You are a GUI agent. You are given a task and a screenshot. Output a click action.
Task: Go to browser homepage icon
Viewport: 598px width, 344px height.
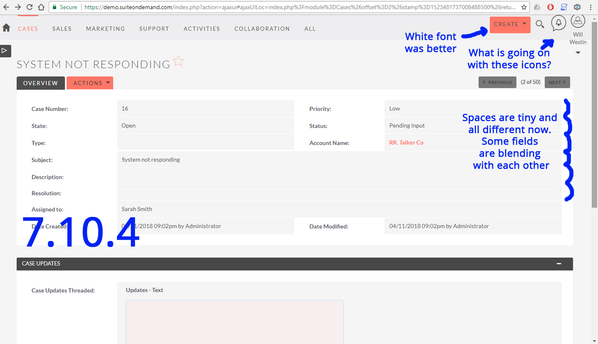click(40, 7)
